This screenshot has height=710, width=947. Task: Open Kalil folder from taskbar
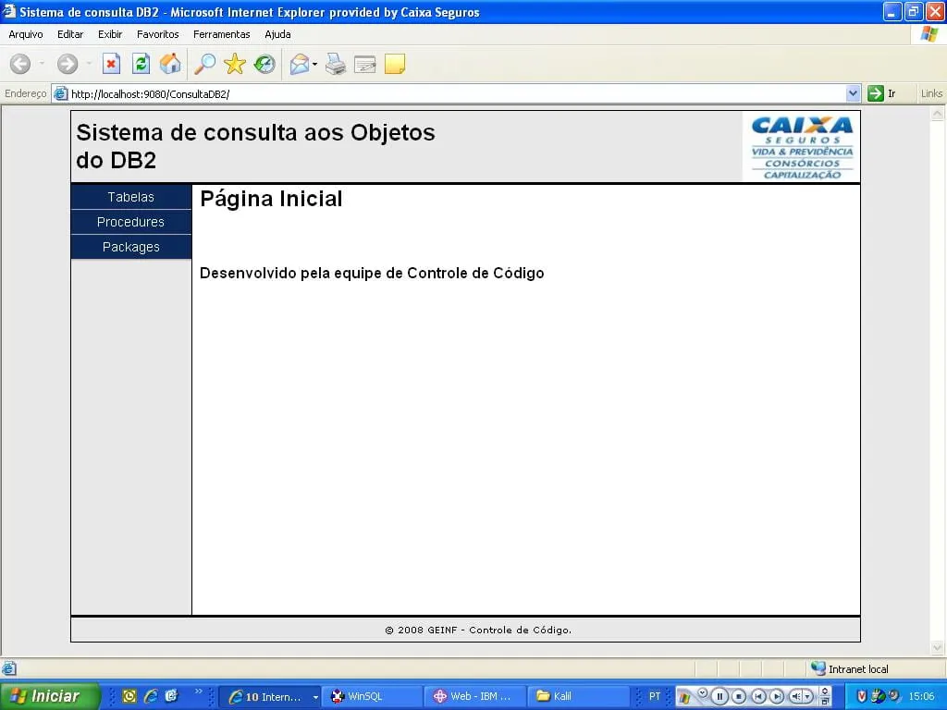pos(577,696)
